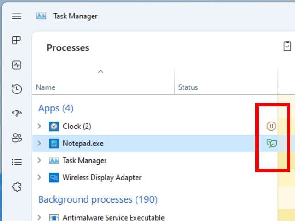Image resolution: width=295 pixels, height=221 pixels.
Task: Click the efficiency mode leaf icon for Notepad
Action: (x=271, y=144)
